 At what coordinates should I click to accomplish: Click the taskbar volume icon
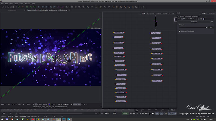(205, 119)
